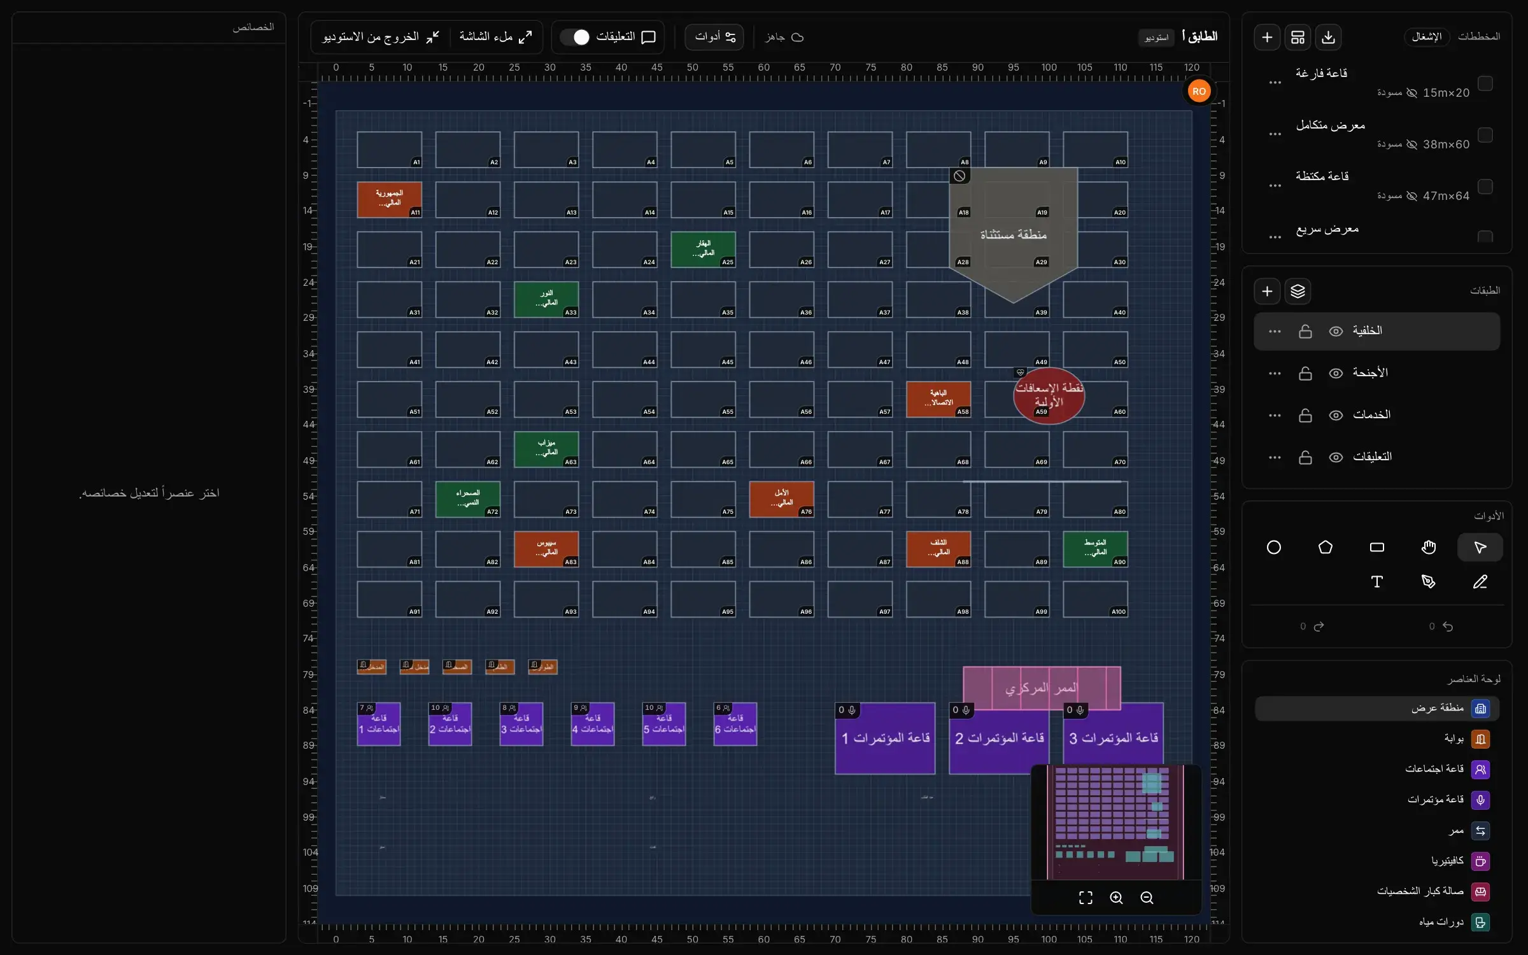This screenshot has height=955, width=1528.
Task: Open the layers stack icon
Action: (x=1298, y=292)
